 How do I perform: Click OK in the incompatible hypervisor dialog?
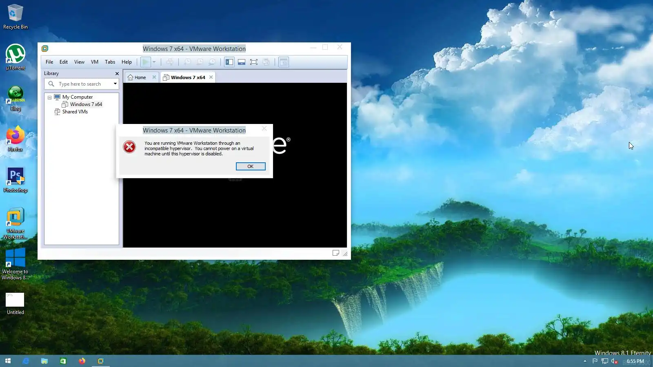[x=251, y=166]
